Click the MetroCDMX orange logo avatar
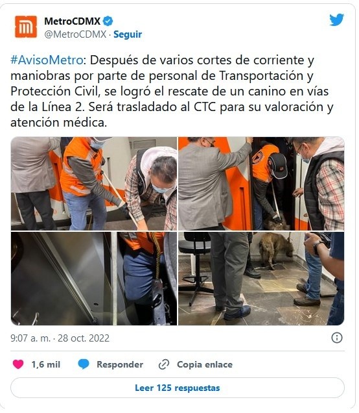Image resolution: width=359 pixels, height=413 pixels. [26, 27]
